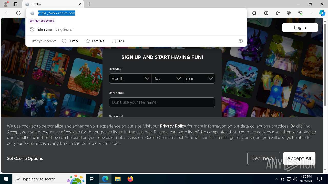This screenshot has width=328, height=184.
Task: Open address bar search settings gear
Action: pos(241,41)
